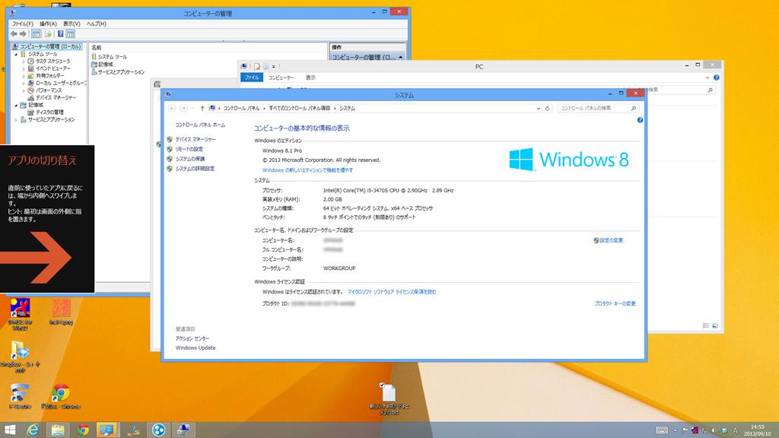The image size is (779, 438).
Task: Launch Internet Explorer from the taskbar
Action: (33, 430)
